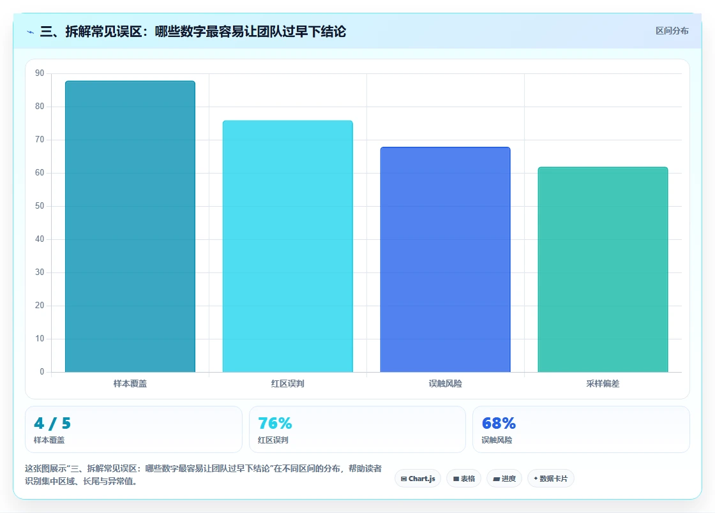715x513 pixels.
Task: Click the 数据卡片 tag chip
Action: [551, 479]
